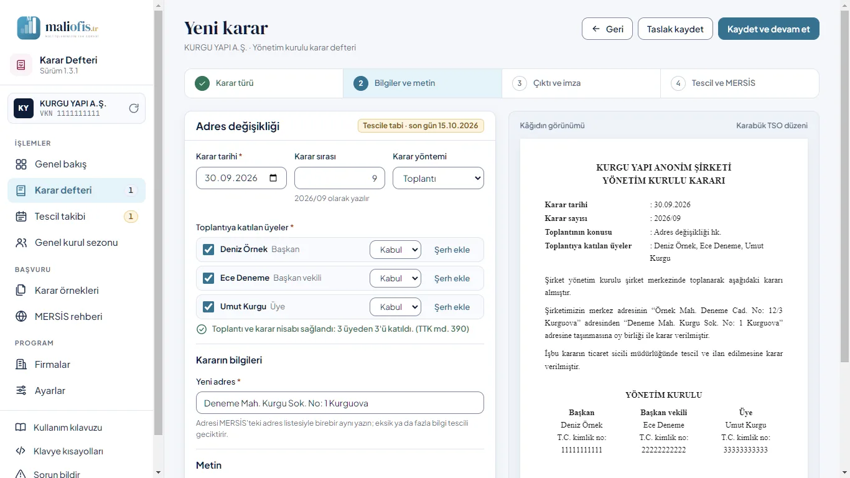The image size is (850, 478).
Task: Open the date picker calendar icon
Action: pos(273,178)
